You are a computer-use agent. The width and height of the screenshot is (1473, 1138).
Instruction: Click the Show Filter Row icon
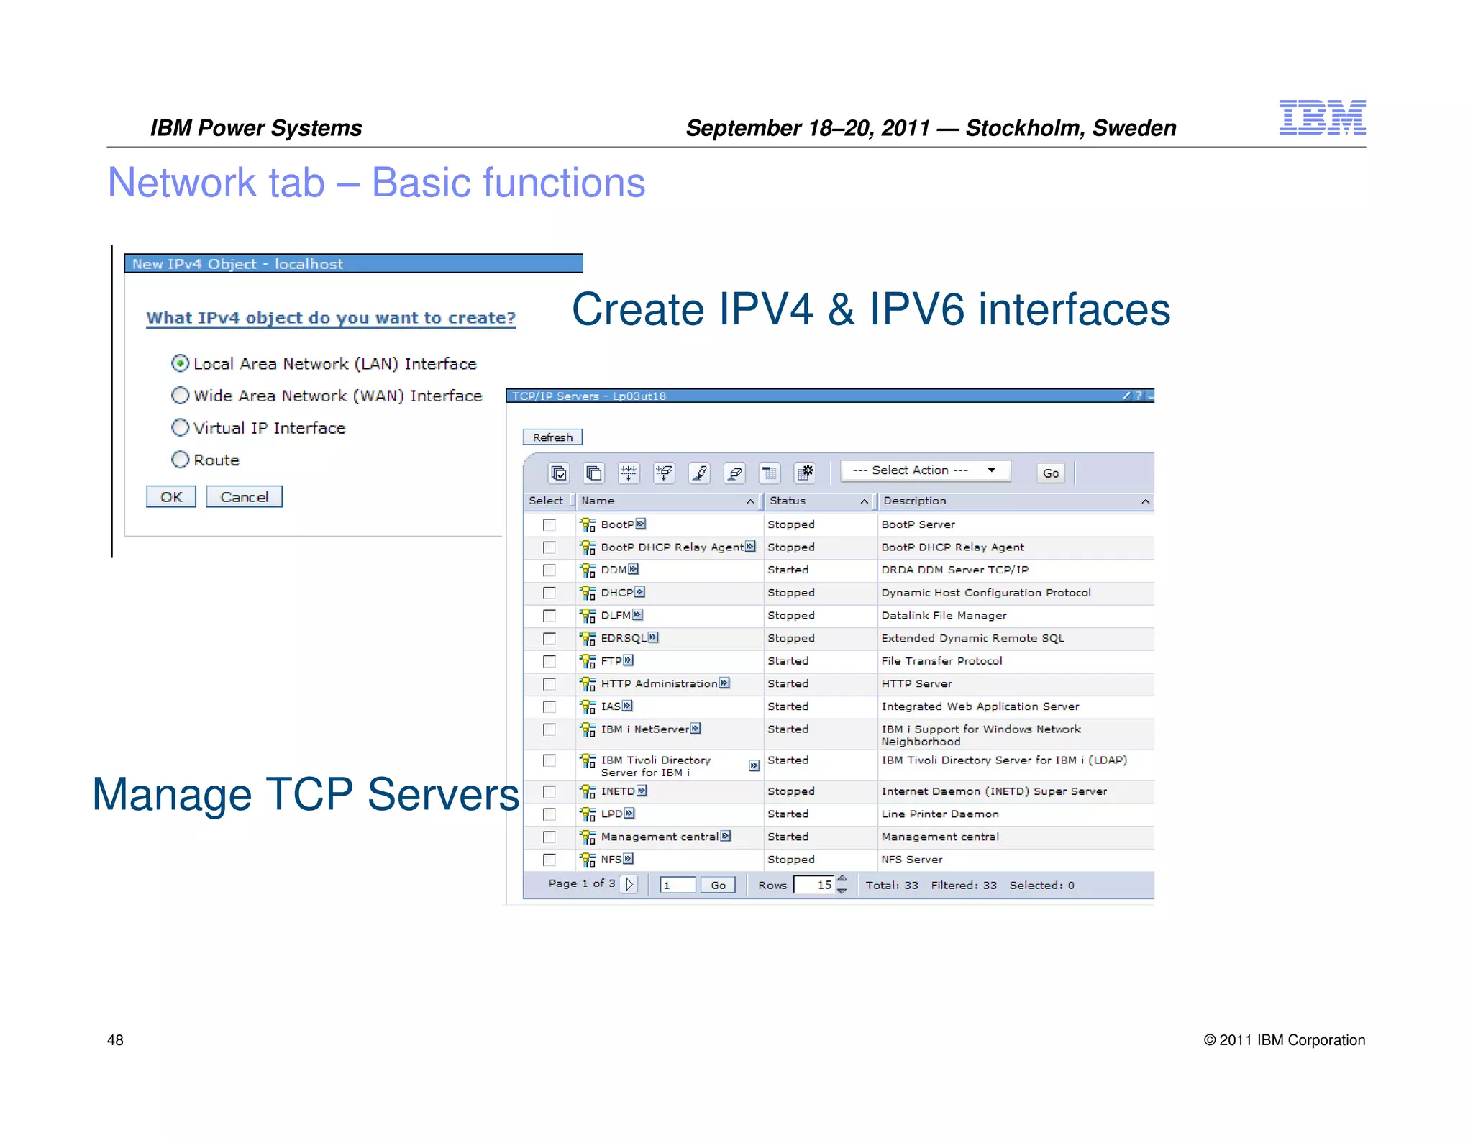pos(629,473)
